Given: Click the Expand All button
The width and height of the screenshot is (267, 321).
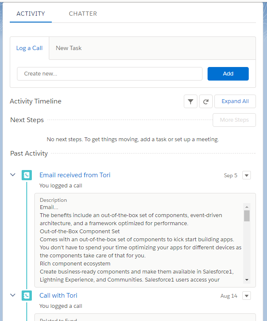Looking at the screenshot, I should [235, 101].
